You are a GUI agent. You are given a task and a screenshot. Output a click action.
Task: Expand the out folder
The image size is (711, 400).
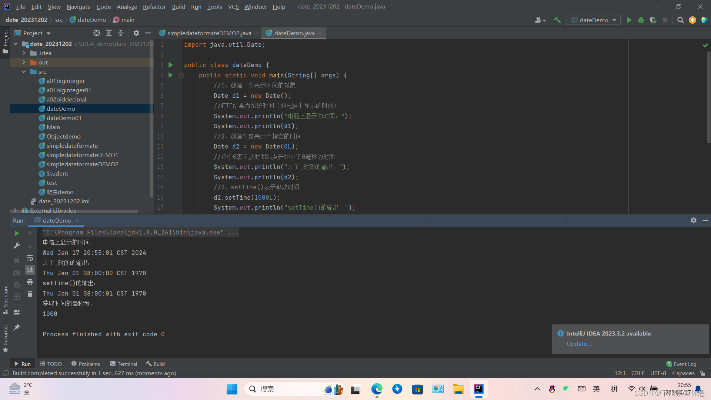pos(24,62)
